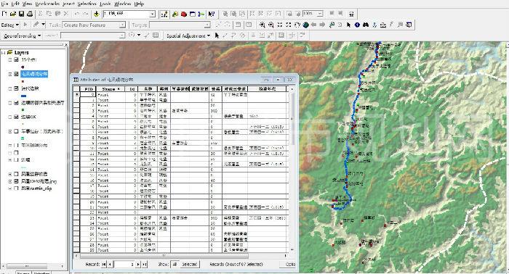Select the Zoom In tool
The height and width of the screenshot is (274, 509).
tap(262, 25)
